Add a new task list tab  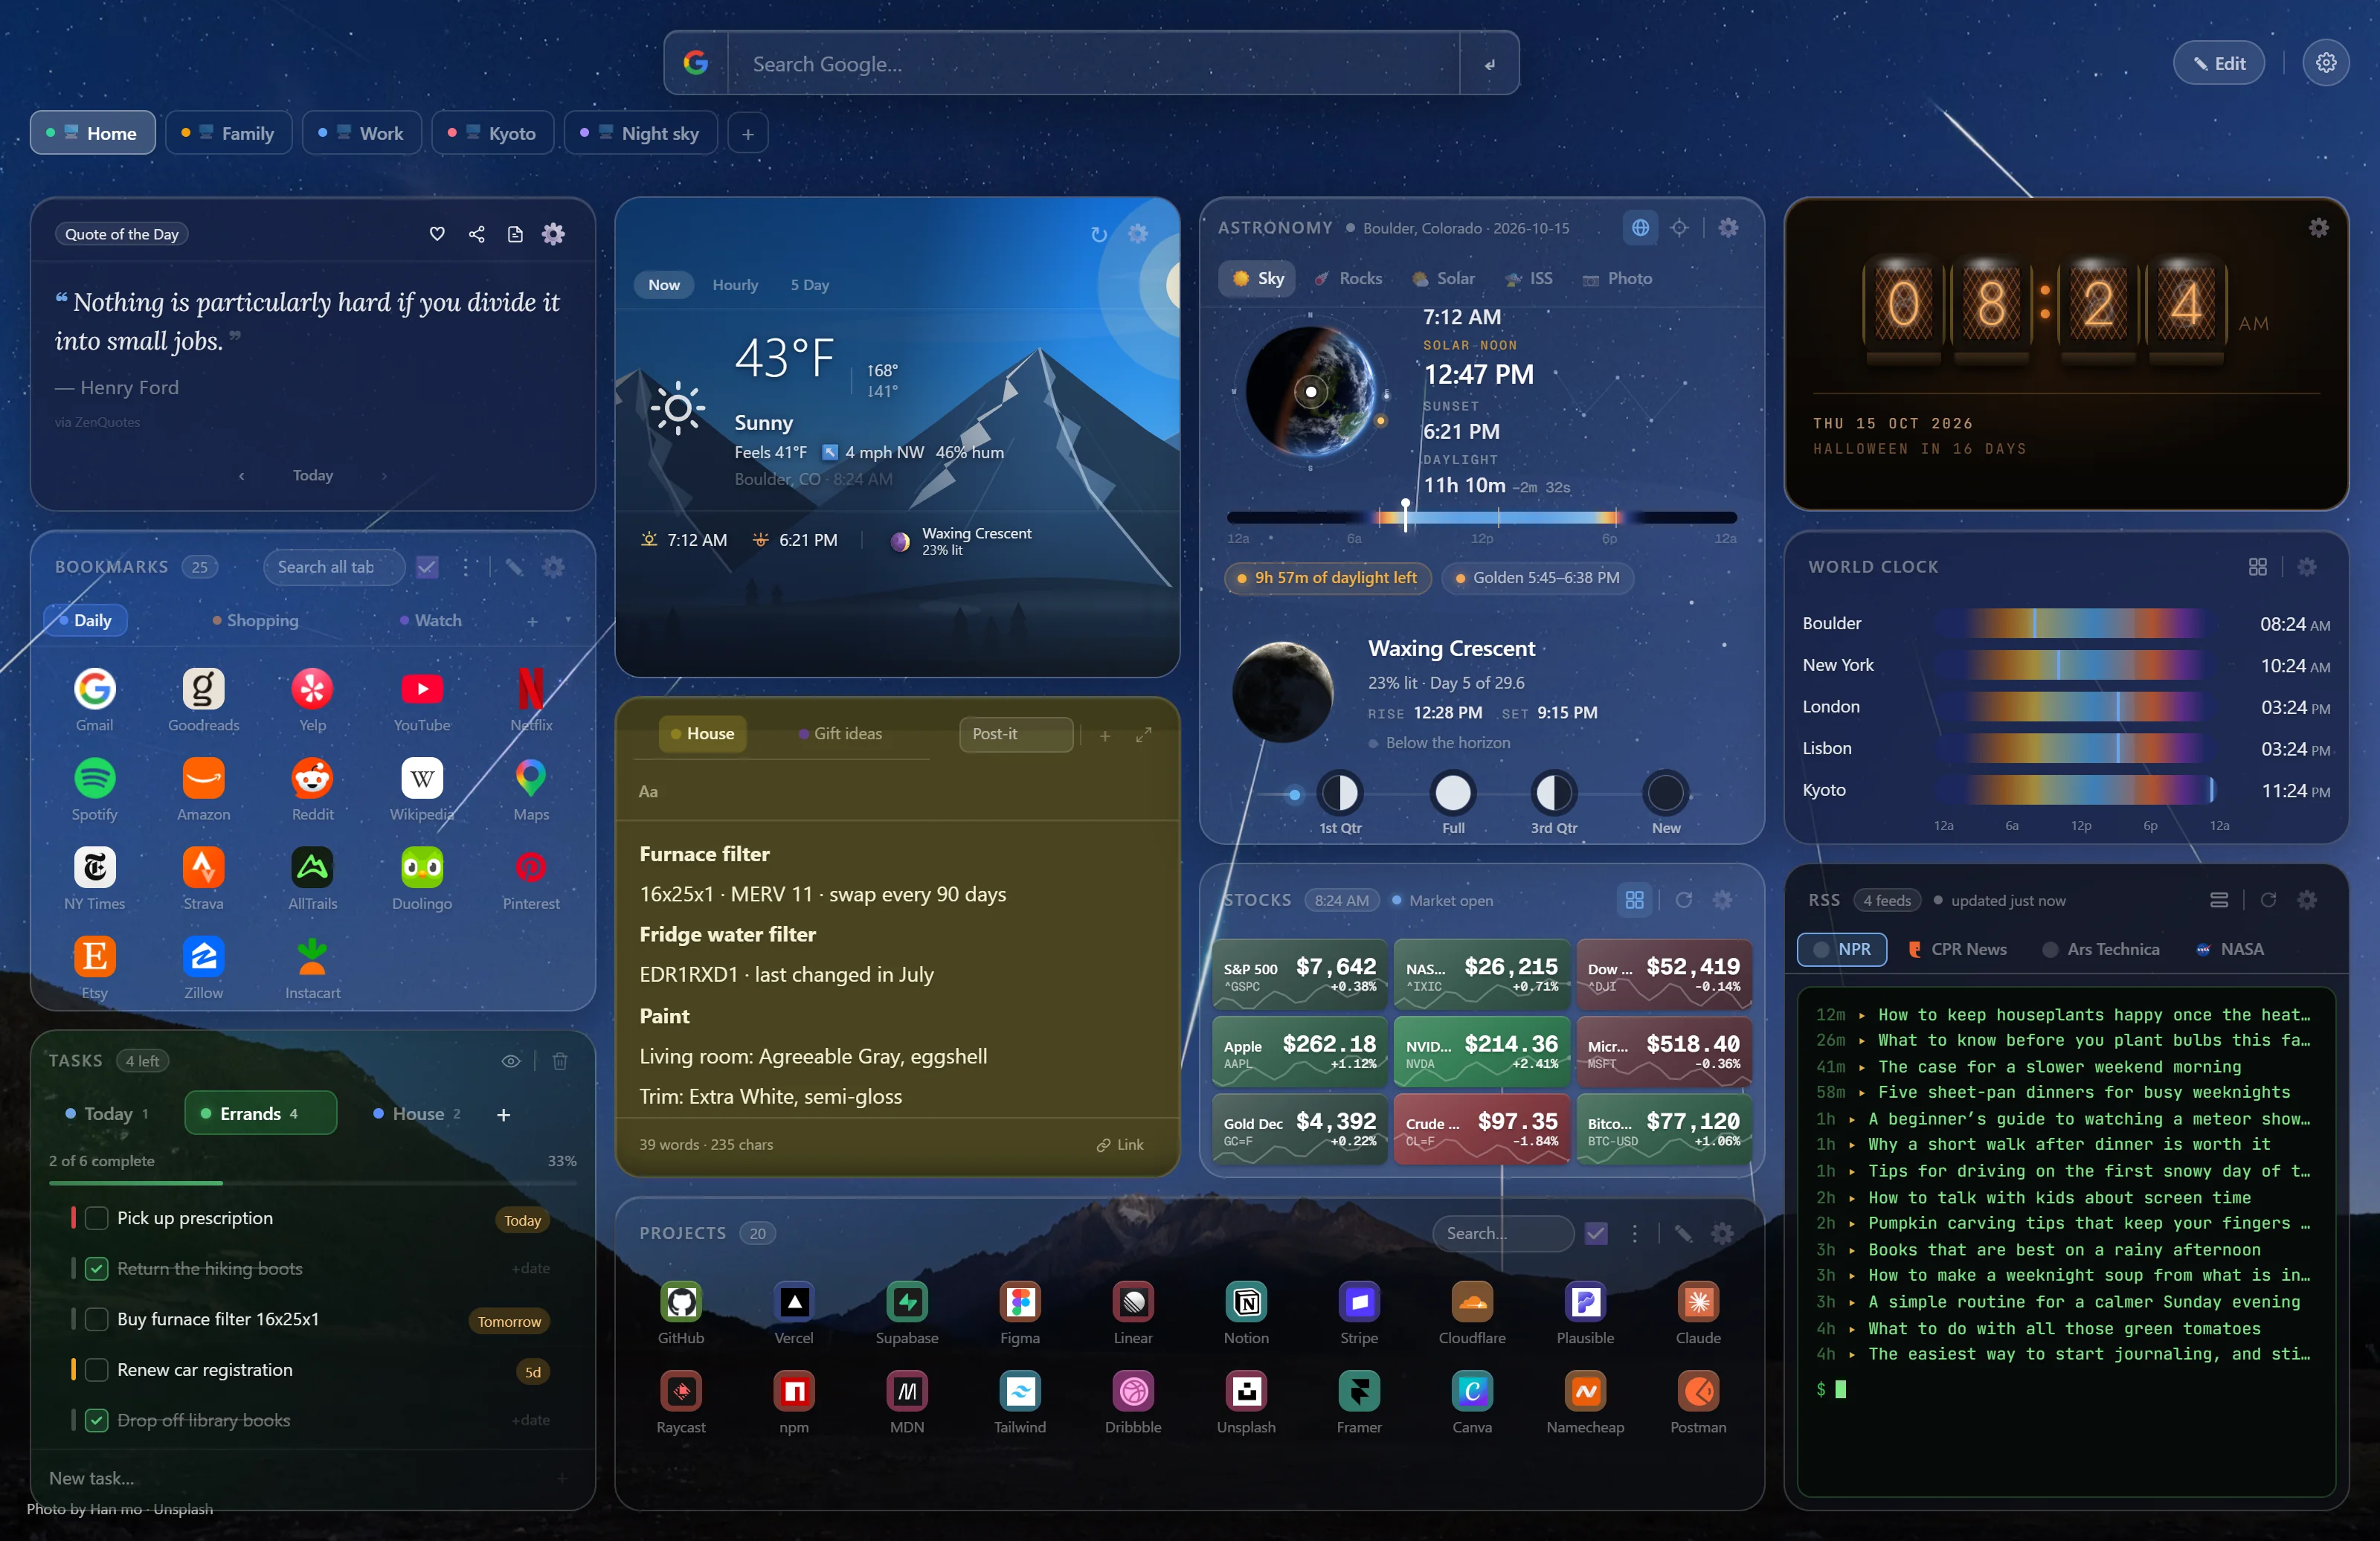point(504,1114)
